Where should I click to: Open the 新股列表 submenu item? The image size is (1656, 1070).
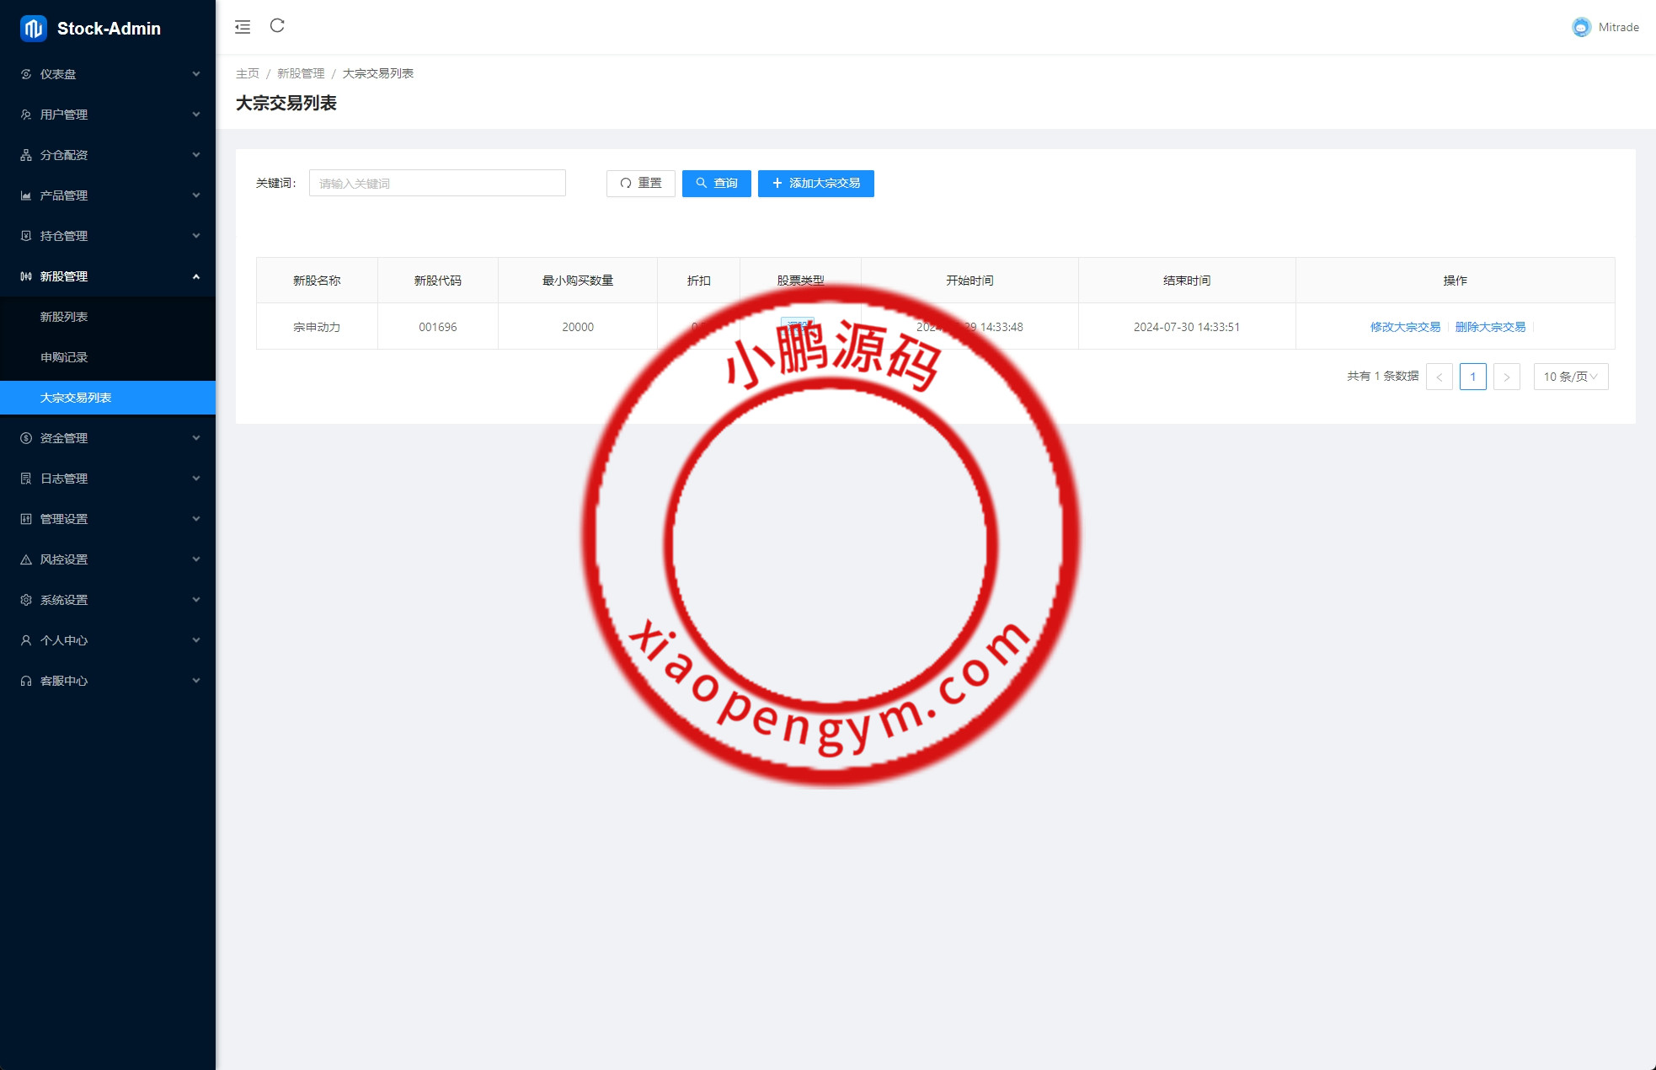point(64,317)
